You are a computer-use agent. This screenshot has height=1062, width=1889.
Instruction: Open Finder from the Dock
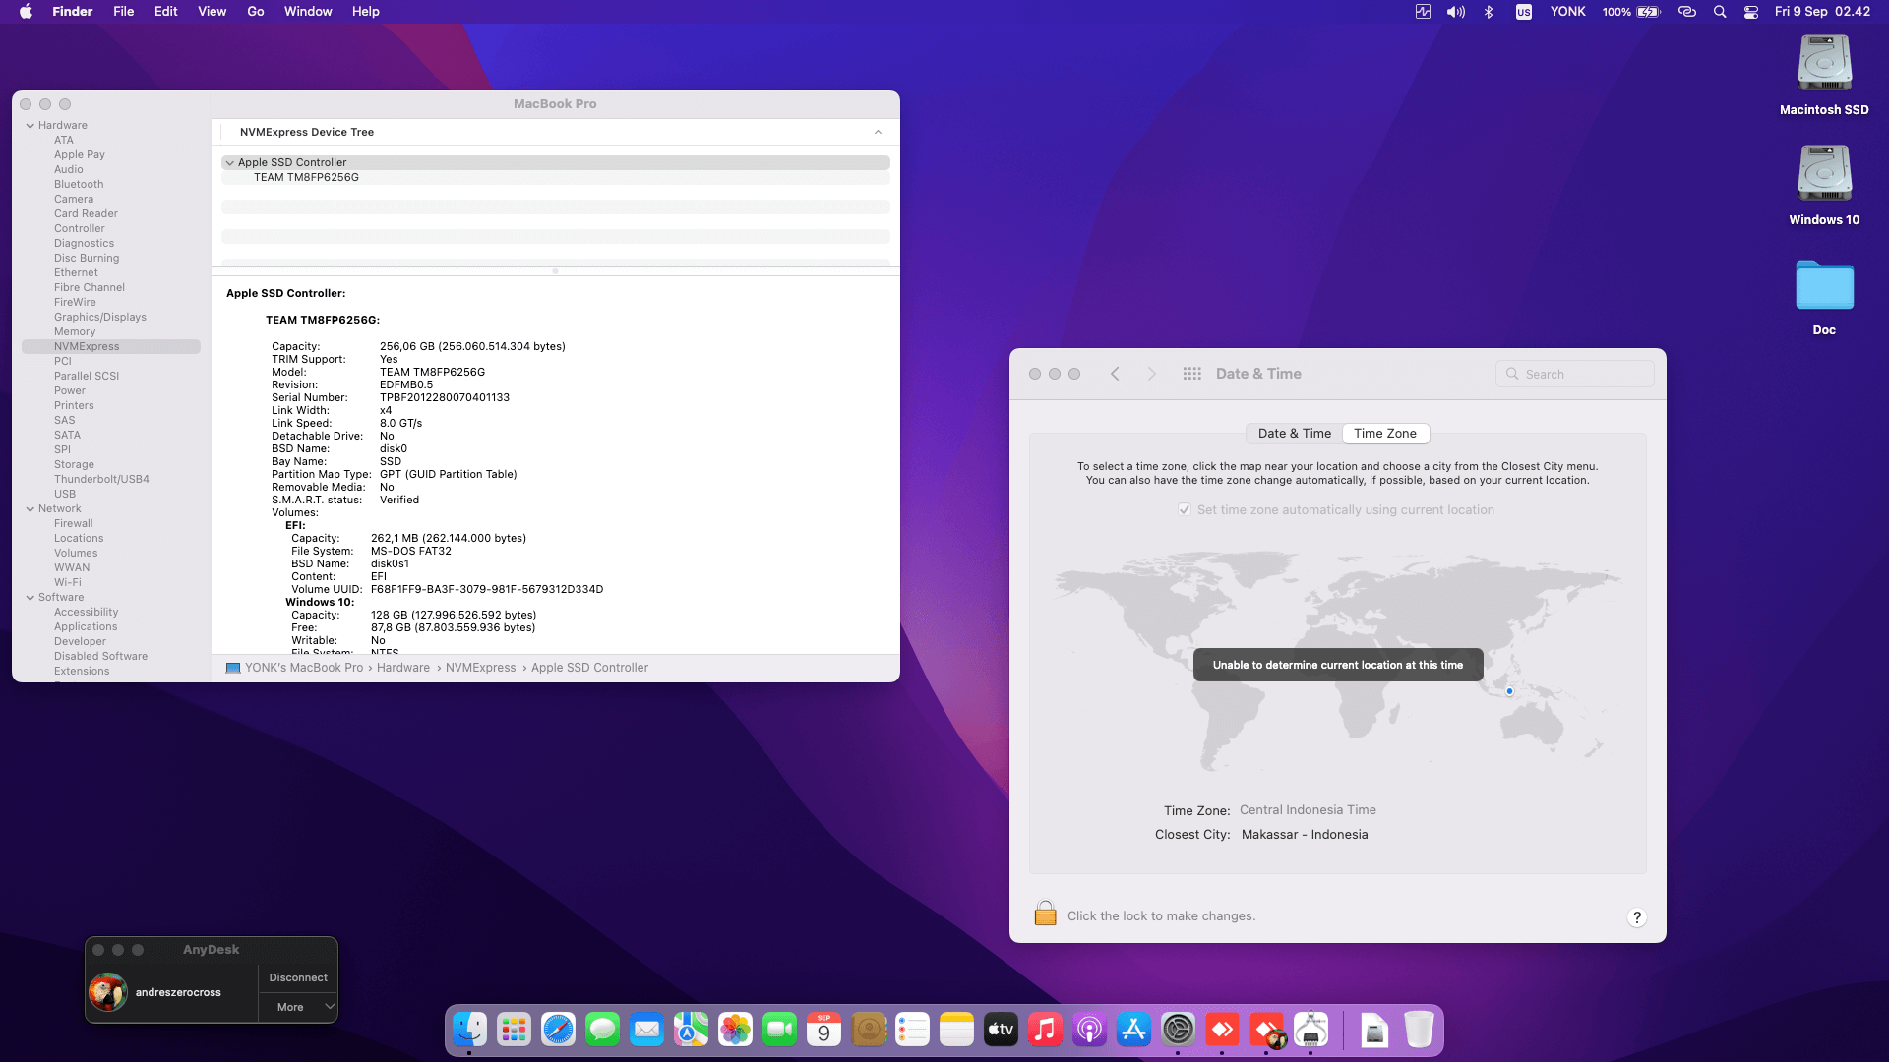click(x=469, y=1030)
